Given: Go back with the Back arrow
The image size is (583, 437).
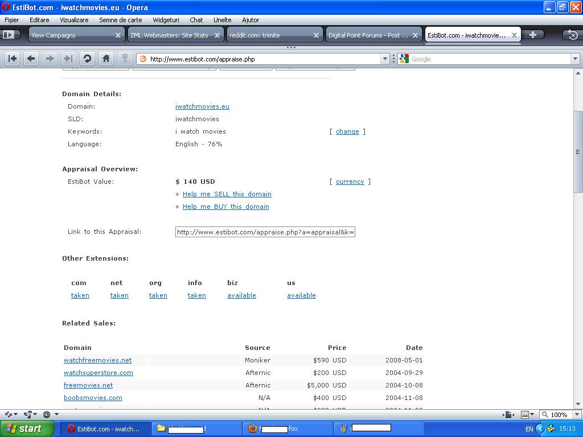Looking at the screenshot, I should (x=31, y=59).
